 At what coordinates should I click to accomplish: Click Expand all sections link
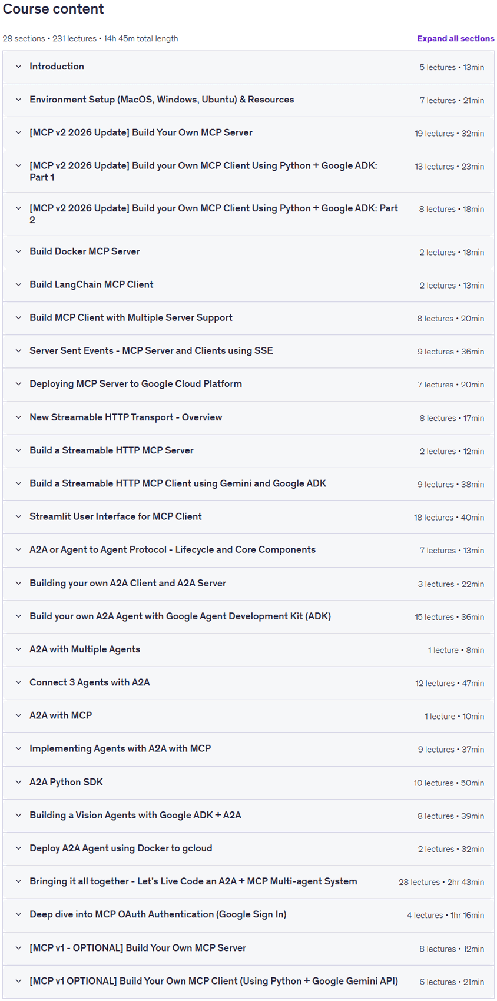click(455, 38)
